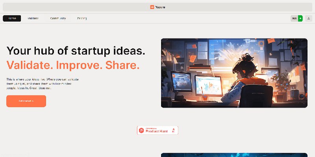Click the Get started button
Viewport: 315px width, 157px height.
[26, 101]
